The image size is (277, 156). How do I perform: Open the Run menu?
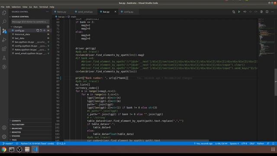click(35, 7)
